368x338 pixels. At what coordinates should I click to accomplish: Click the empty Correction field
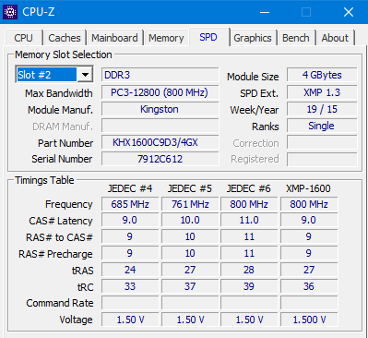point(322,142)
